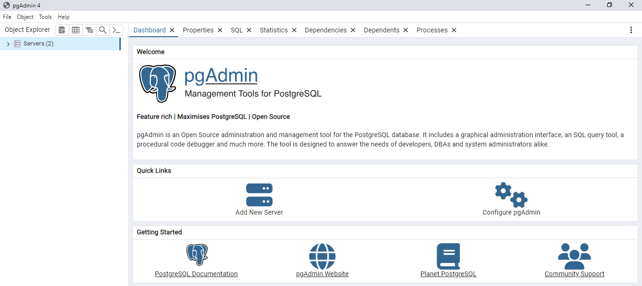Open the Planet PostgreSQL link
This screenshot has width=642, height=286.
pyautogui.click(x=448, y=274)
